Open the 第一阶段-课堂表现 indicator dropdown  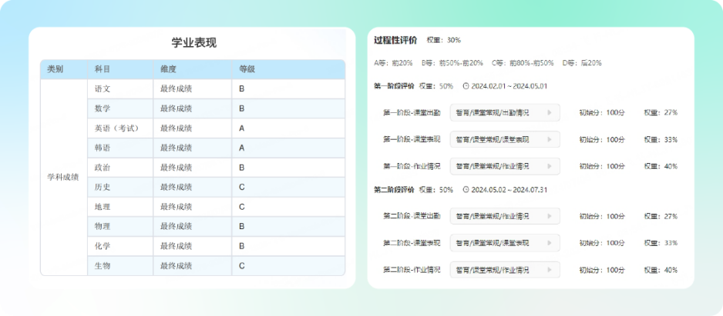pyautogui.click(x=504, y=140)
